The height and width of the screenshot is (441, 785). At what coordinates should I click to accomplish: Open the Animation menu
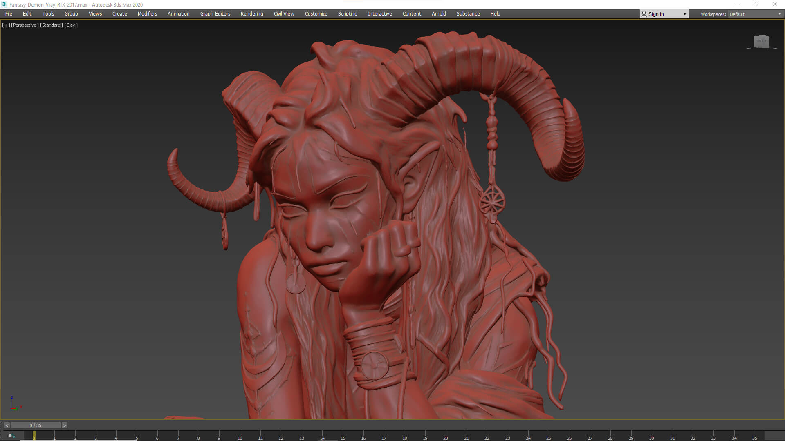pyautogui.click(x=179, y=13)
